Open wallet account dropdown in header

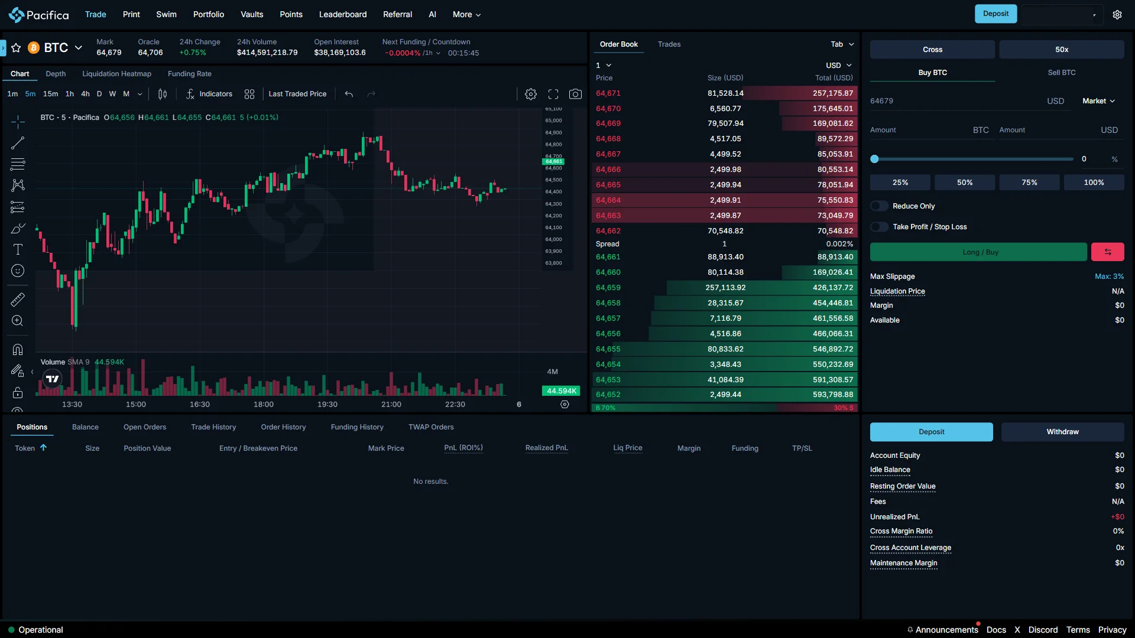[x=1061, y=15]
